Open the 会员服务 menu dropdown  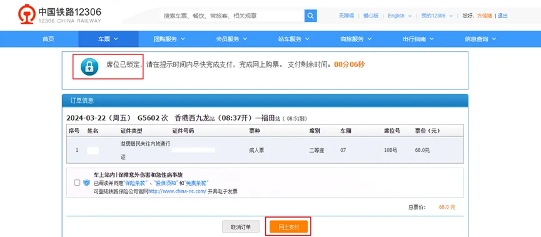coord(231,39)
